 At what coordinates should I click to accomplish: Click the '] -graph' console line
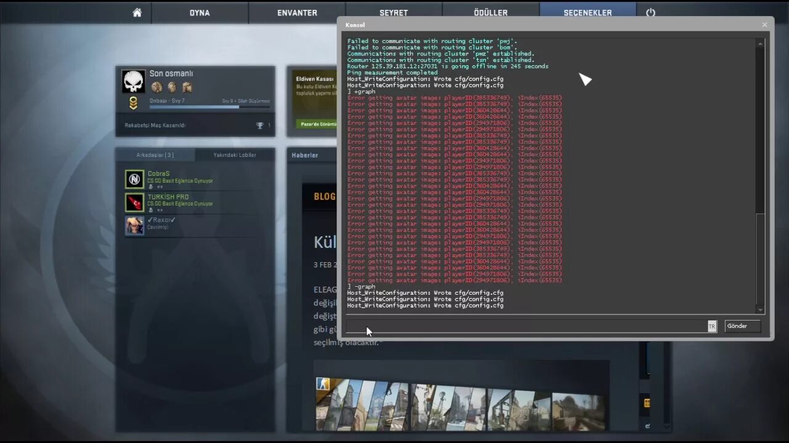361,287
